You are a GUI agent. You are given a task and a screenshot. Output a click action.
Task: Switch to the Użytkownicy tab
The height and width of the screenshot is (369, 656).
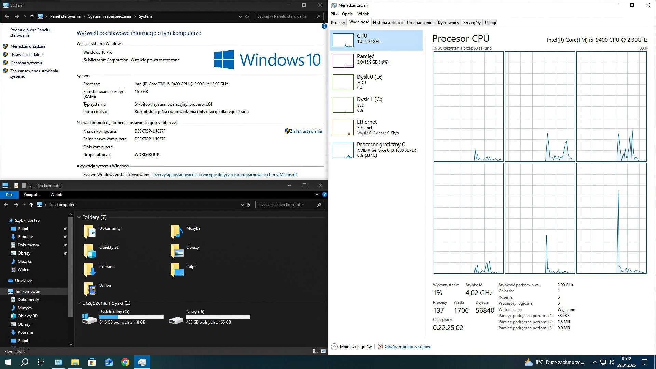pos(448,23)
